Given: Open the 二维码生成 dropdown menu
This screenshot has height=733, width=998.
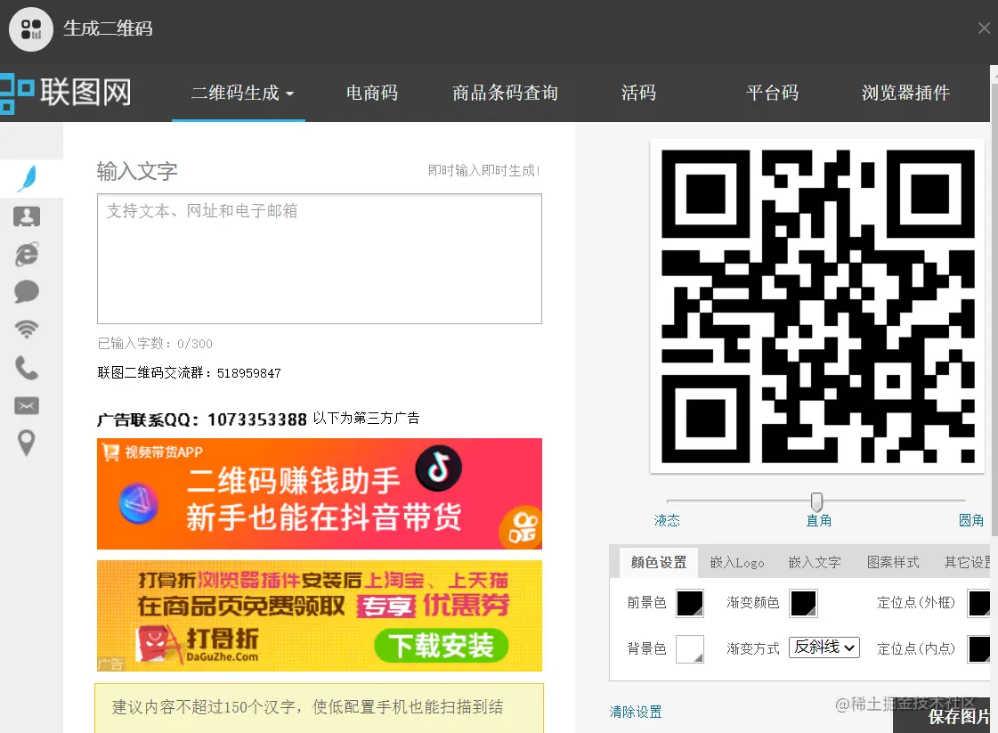Looking at the screenshot, I should click(x=239, y=93).
